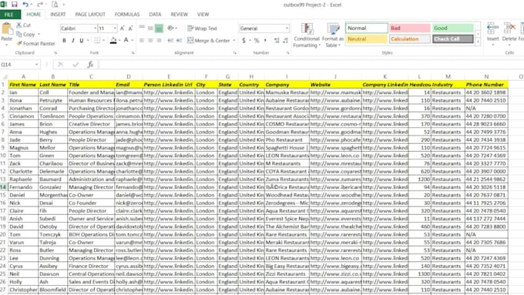
Task: Cut the selection with scissors icon
Action: pyautogui.click(x=19, y=25)
